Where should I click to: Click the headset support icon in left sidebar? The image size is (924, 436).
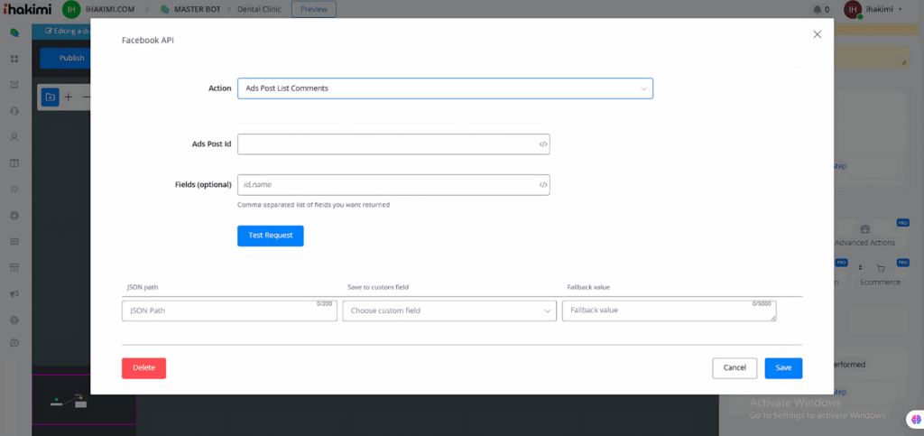14,111
